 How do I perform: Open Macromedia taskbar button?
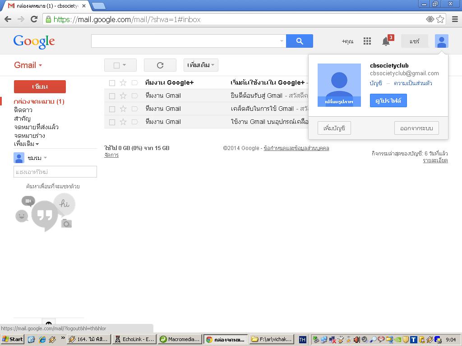point(180,339)
